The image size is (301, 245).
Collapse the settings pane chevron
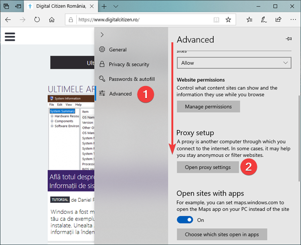[102, 35]
